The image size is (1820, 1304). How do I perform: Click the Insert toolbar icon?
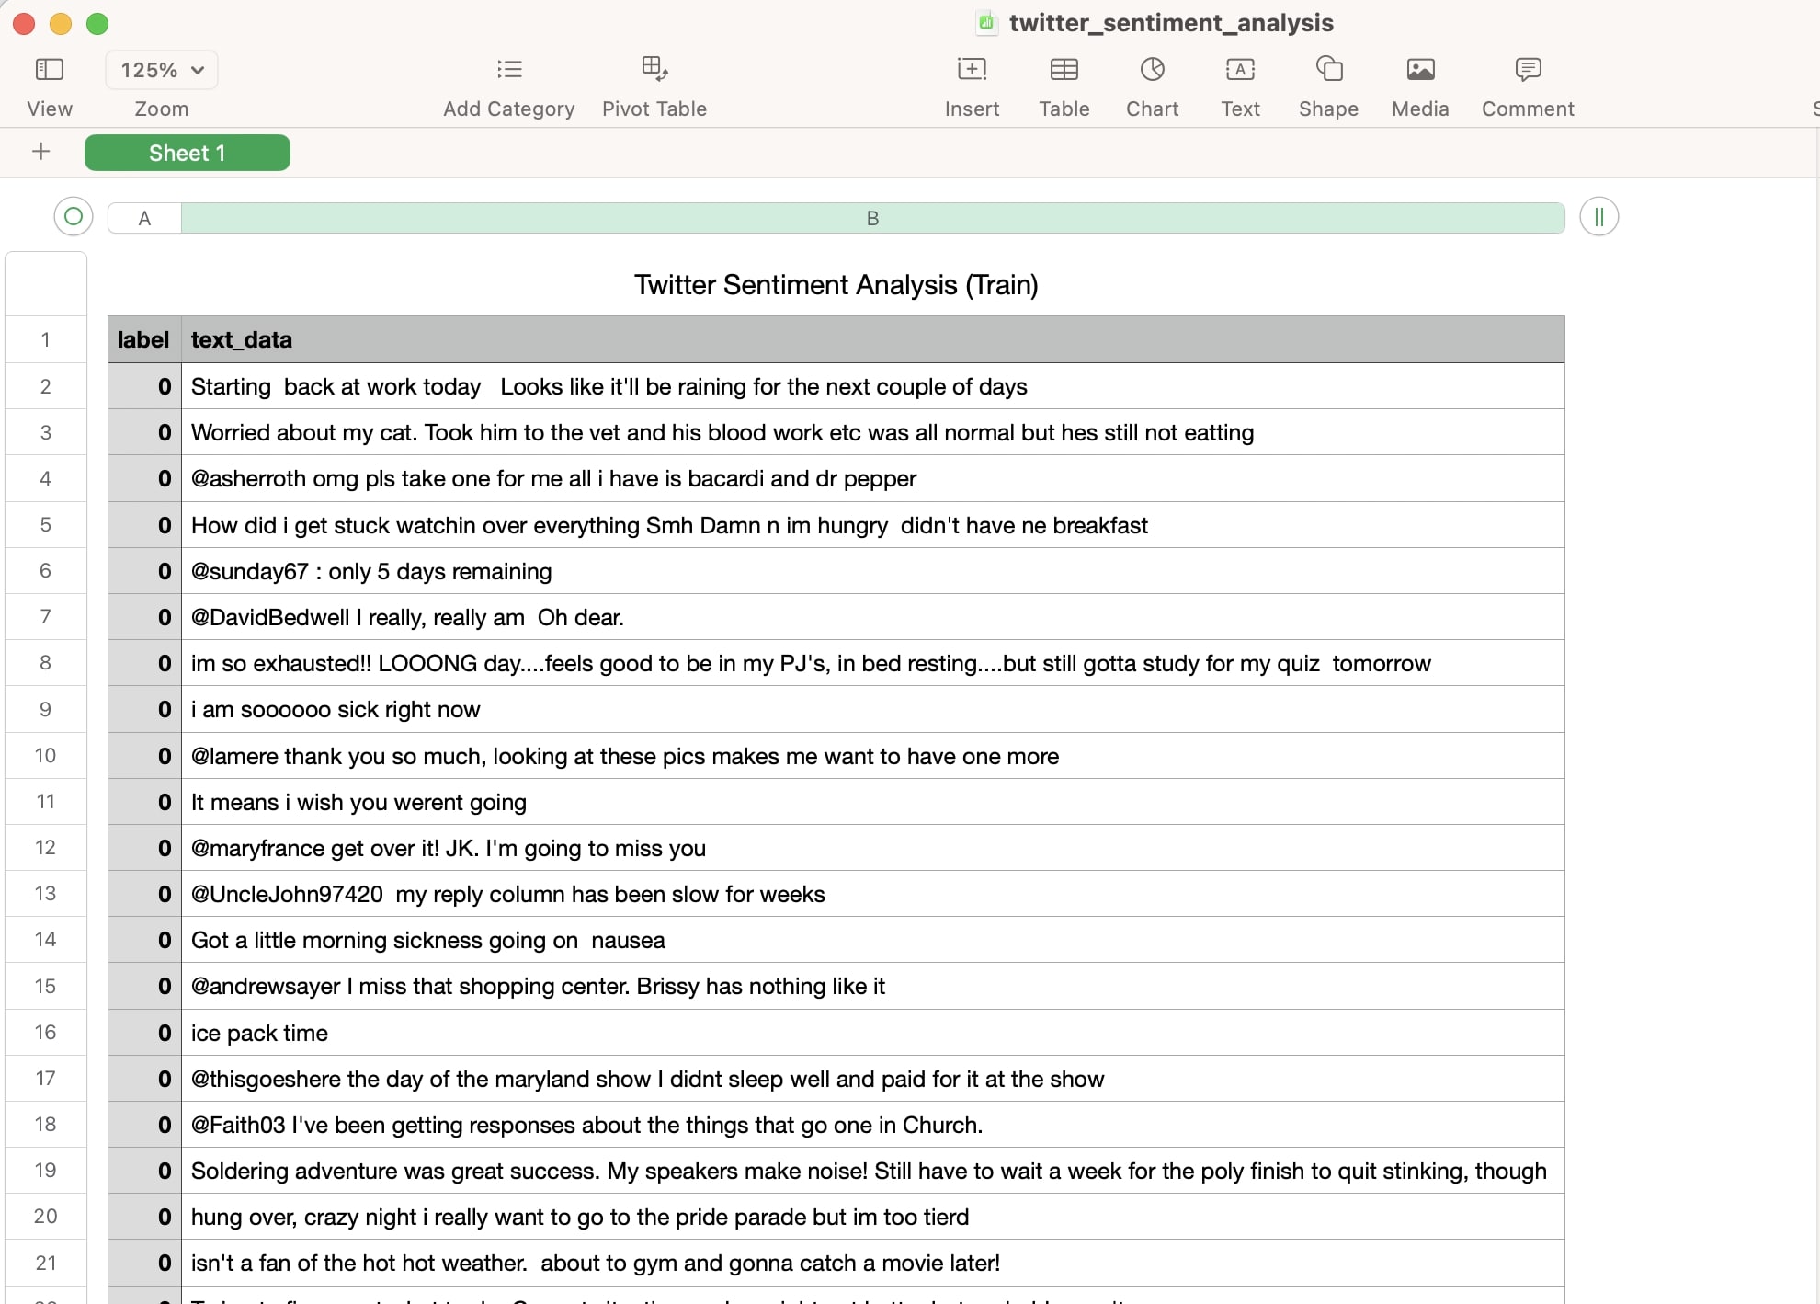coord(972,83)
